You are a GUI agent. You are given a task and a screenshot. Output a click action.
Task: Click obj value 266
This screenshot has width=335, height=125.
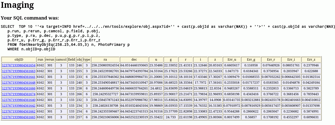pos(79,94)
